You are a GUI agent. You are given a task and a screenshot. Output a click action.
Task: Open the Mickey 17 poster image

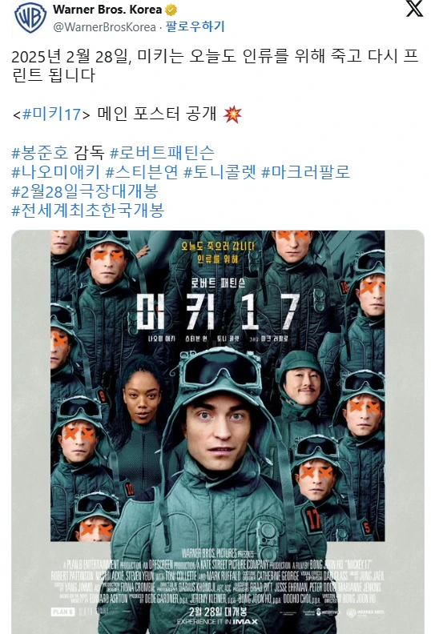(x=218, y=431)
